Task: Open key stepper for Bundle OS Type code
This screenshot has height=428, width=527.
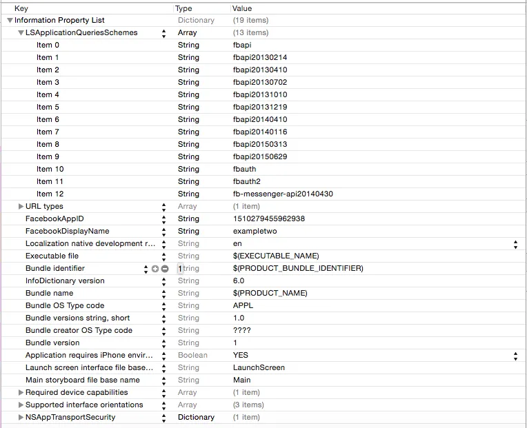Action: click(x=163, y=306)
